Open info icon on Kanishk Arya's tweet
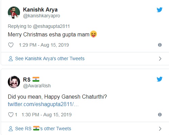 pos(160,45)
